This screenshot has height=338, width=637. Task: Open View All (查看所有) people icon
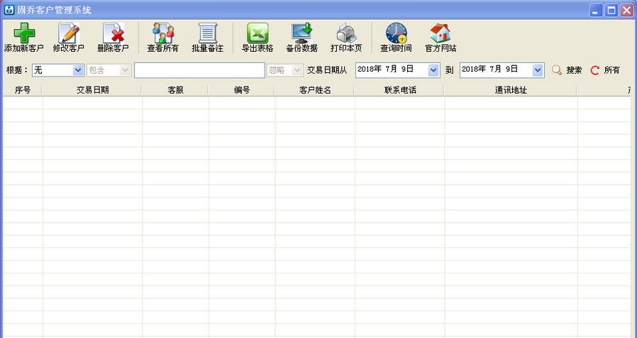pyautogui.click(x=163, y=33)
